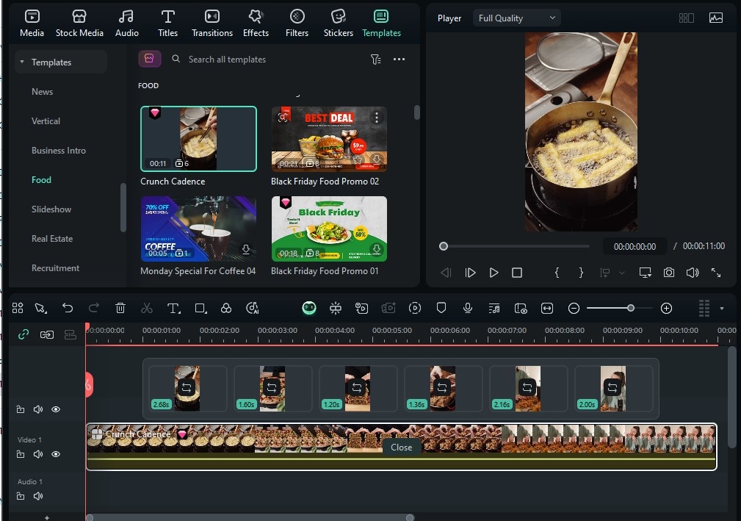Image resolution: width=741 pixels, height=521 pixels.
Task: Click the pink template store icon
Action: (149, 59)
